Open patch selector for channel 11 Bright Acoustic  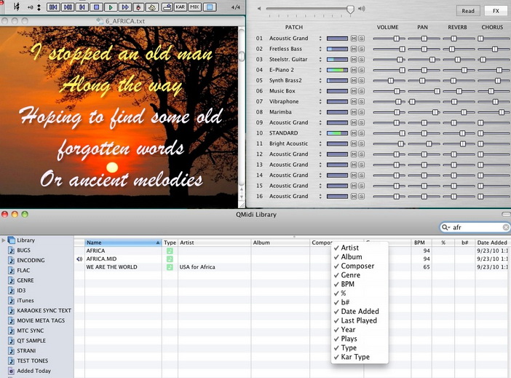pyautogui.click(x=320, y=143)
